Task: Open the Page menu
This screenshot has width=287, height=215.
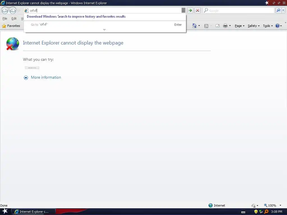Action: 240,26
